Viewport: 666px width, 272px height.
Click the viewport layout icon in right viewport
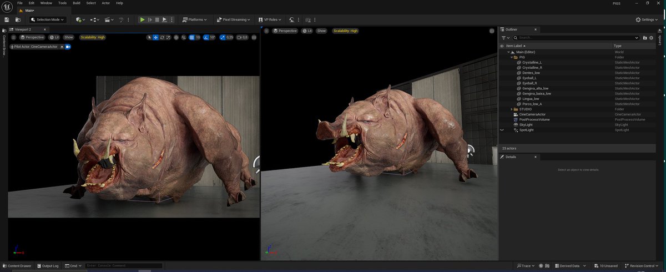click(x=492, y=31)
